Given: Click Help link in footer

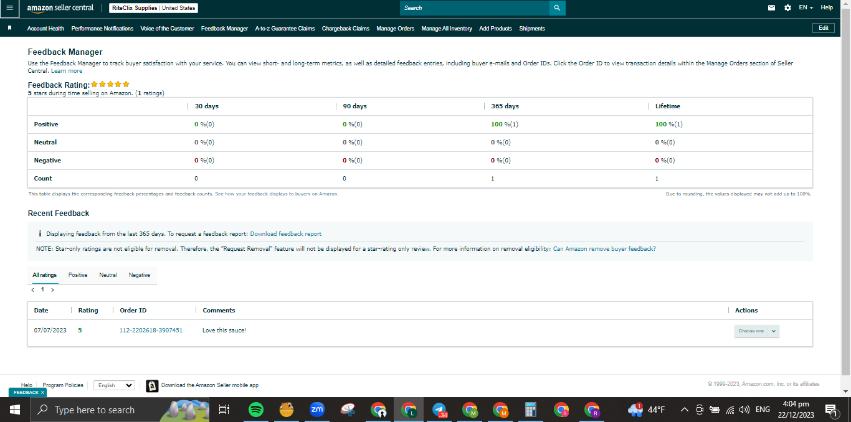Looking at the screenshot, I should [x=27, y=385].
